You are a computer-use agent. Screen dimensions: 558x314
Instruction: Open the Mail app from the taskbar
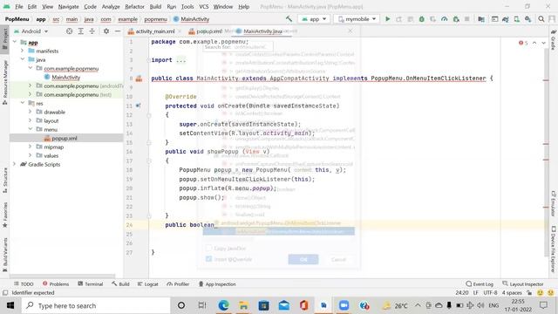pyautogui.click(x=283, y=305)
